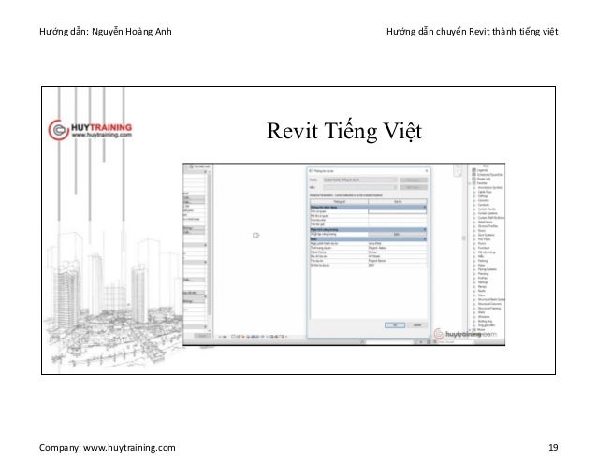Select Structural Framing under Families
The image size is (597, 461).
pyautogui.click(x=489, y=308)
